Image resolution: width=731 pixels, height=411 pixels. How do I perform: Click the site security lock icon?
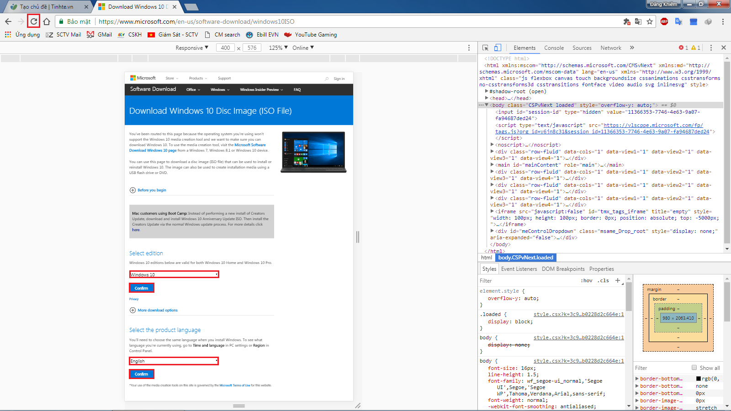click(x=61, y=21)
